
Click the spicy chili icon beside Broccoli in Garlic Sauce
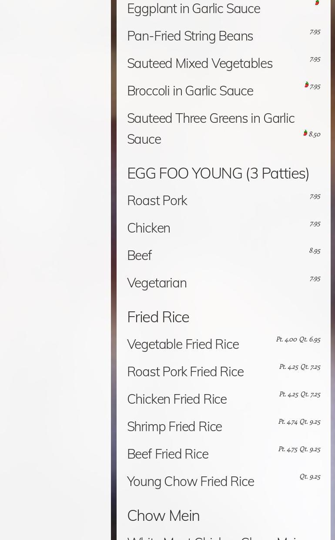coord(306,85)
